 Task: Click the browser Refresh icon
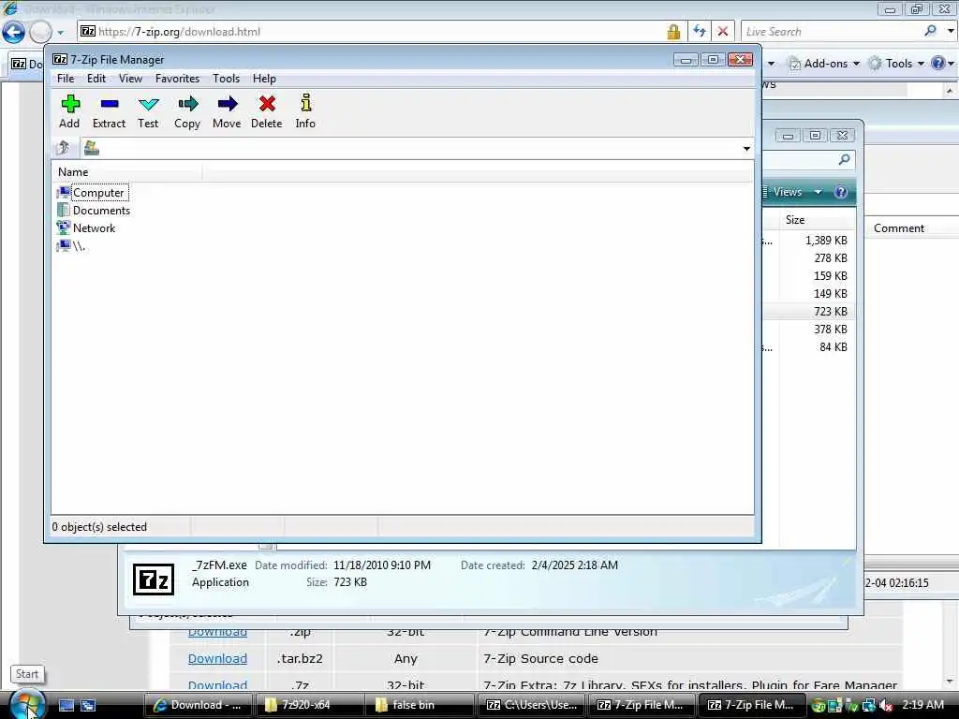pos(700,31)
